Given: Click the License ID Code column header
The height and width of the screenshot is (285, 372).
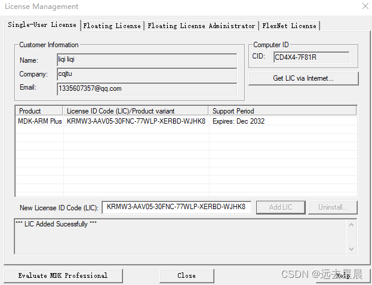Looking at the screenshot, I should pos(136,111).
